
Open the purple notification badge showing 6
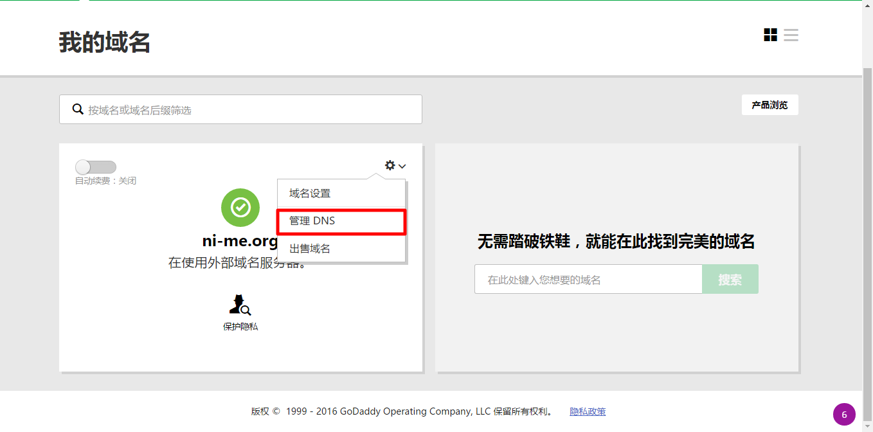(x=844, y=415)
